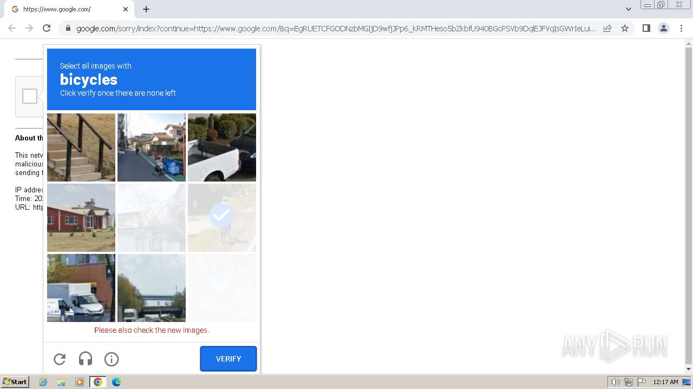Image resolution: width=693 pixels, height=389 pixels.
Task: Close the google.com tab
Action: coord(126,9)
